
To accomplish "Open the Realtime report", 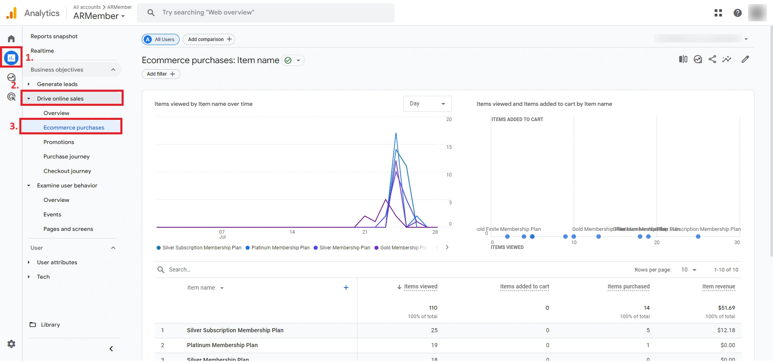I will (x=42, y=51).
